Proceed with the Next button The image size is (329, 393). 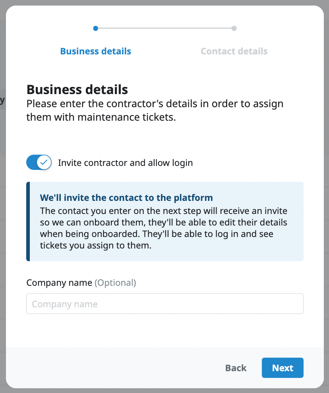[283, 368]
